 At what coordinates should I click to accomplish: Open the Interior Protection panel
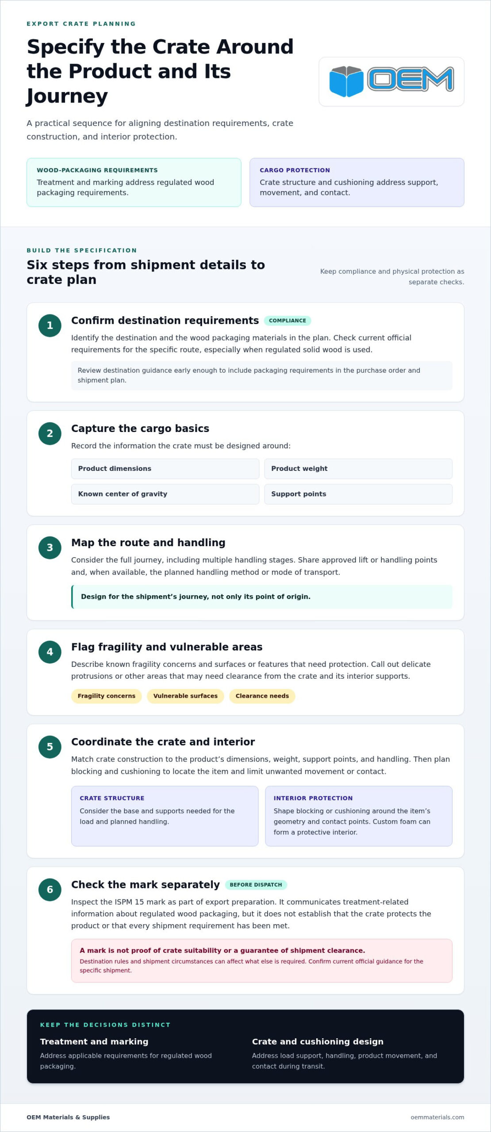pyautogui.click(x=359, y=816)
